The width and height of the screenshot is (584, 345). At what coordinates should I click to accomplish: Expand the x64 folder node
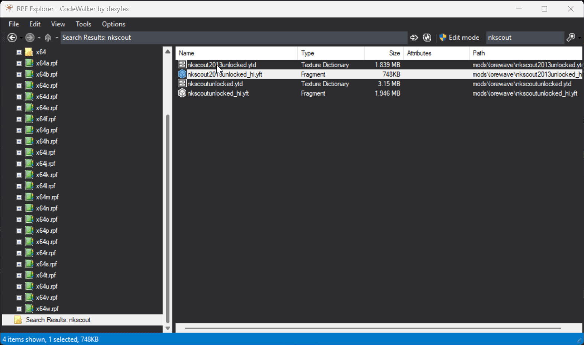click(x=19, y=52)
